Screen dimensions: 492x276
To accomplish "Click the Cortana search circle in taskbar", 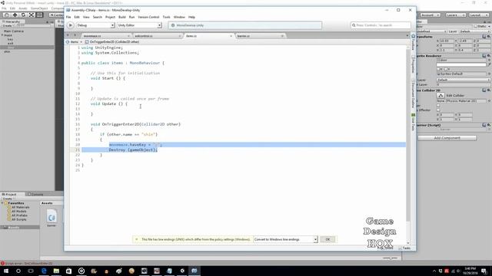I will (18, 271).
